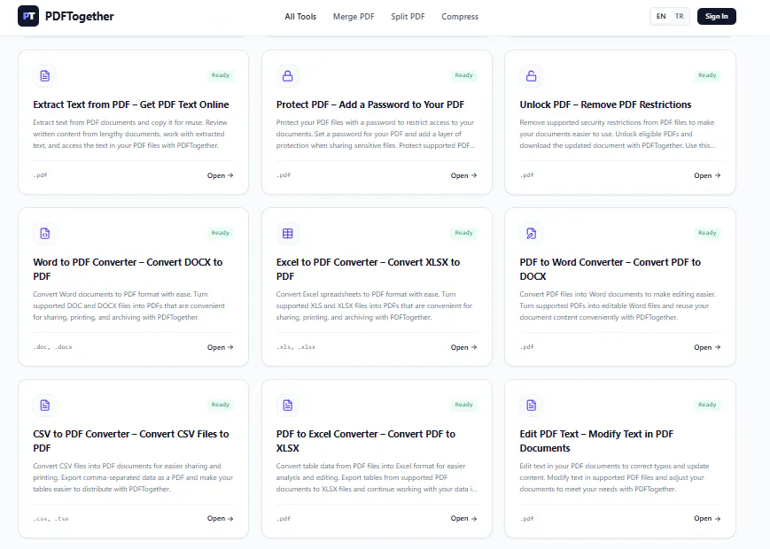Click the Edit PDF Text card icon

click(x=532, y=406)
